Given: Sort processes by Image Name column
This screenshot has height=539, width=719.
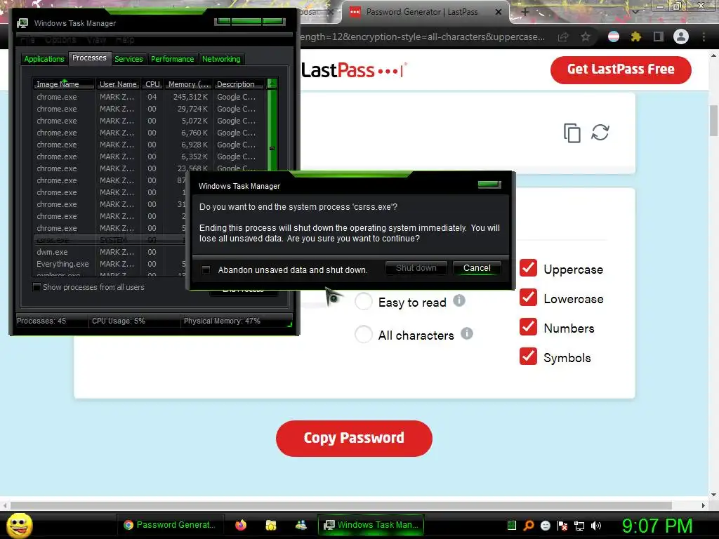Looking at the screenshot, I should pyautogui.click(x=64, y=84).
